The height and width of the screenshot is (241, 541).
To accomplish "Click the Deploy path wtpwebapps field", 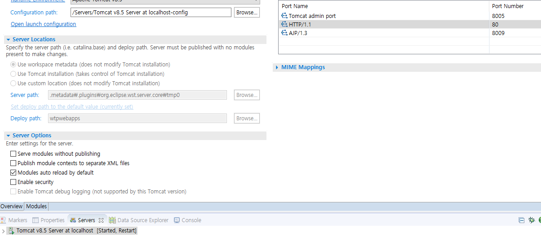I will (137, 118).
